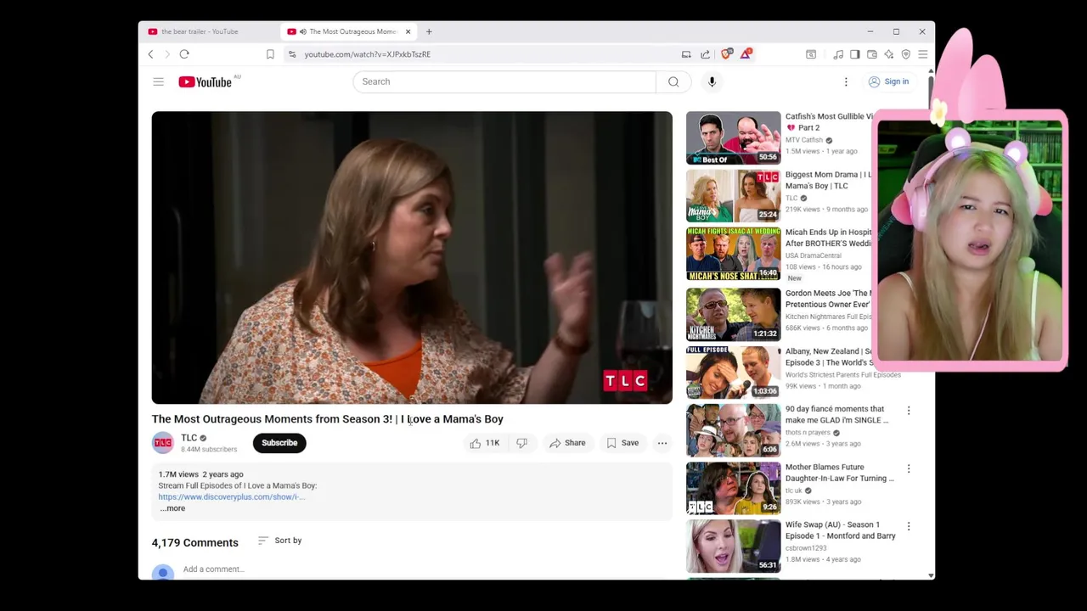The width and height of the screenshot is (1087, 611).
Task: Open the VPN shield icon
Action: tap(906, 54)
